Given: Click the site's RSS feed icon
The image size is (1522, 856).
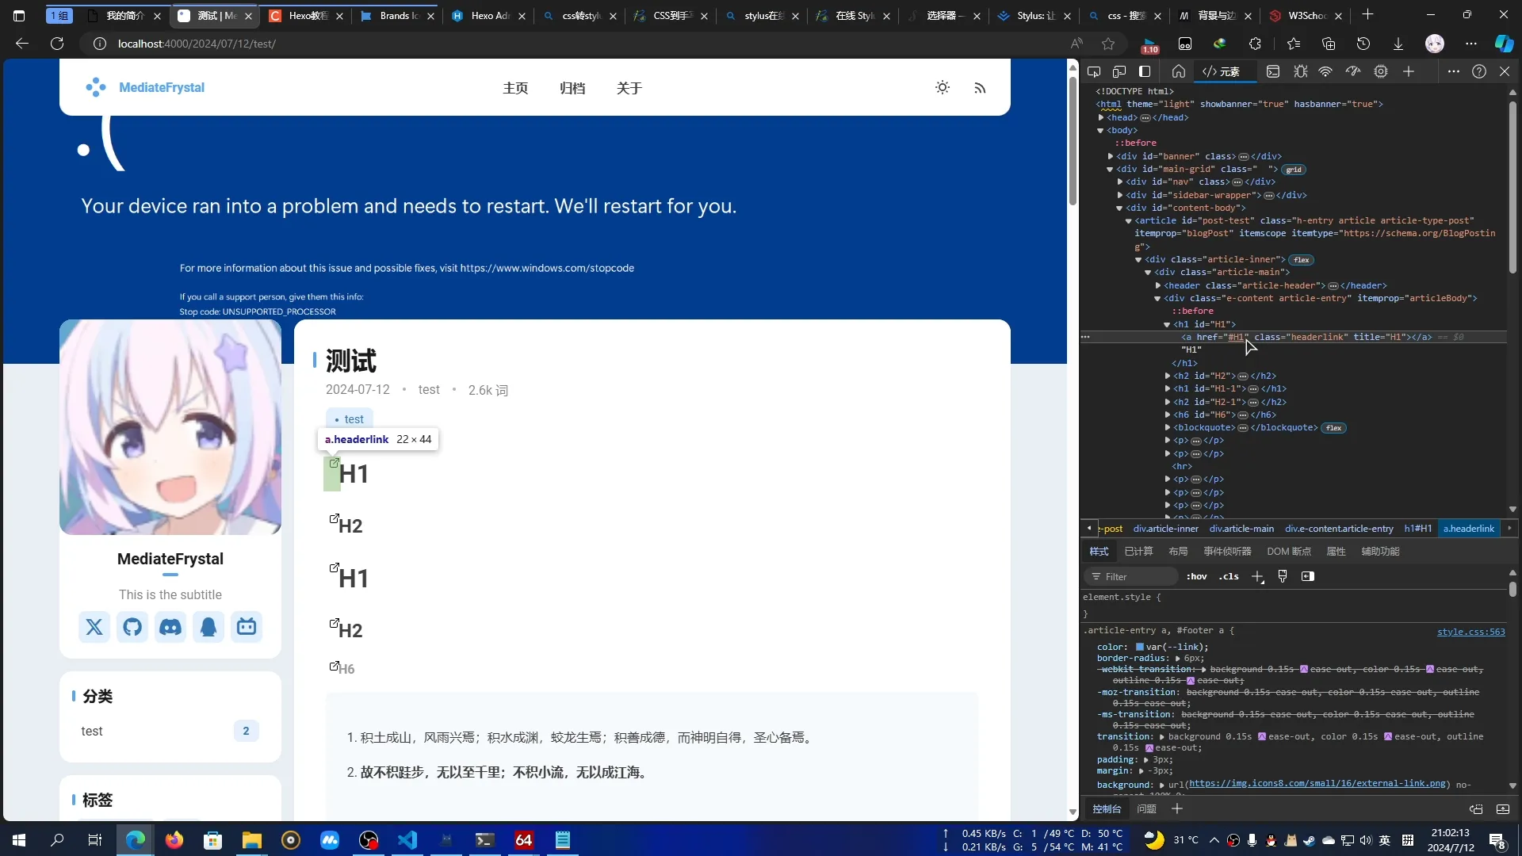Looking at the screenshot, I should click(x=980, y=88).
